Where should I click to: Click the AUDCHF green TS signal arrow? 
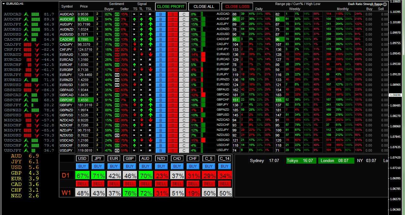tap(134, 20)
